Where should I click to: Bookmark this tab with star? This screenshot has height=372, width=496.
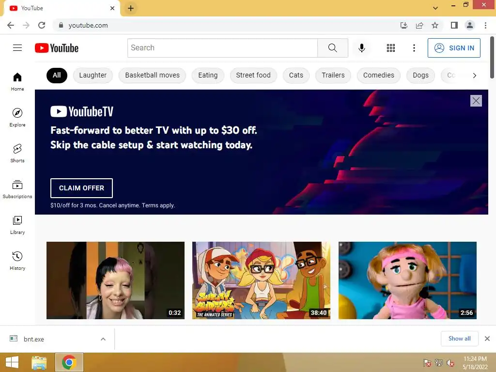pos(435,25)
